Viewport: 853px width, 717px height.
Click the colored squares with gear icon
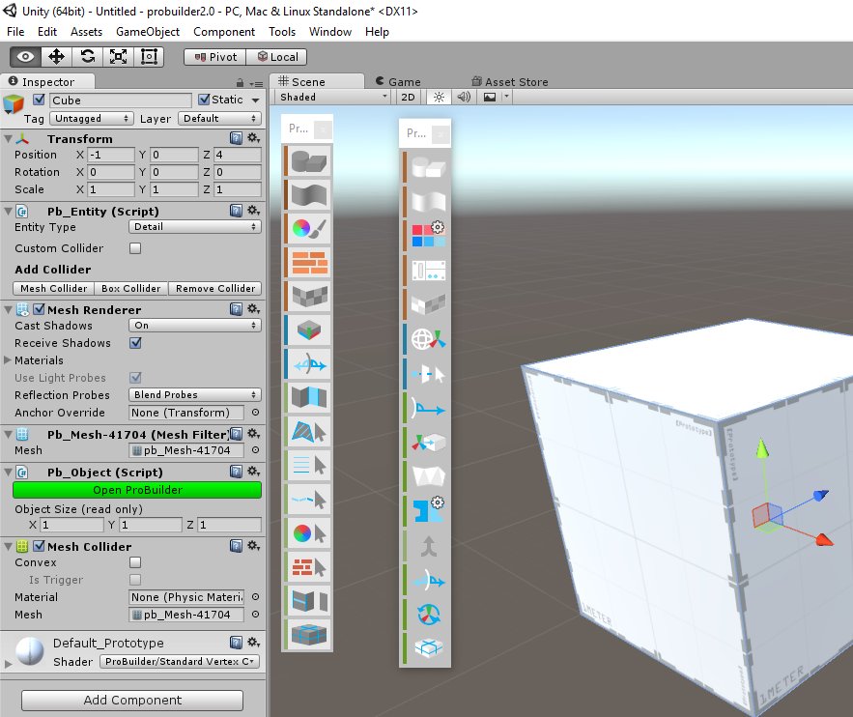click(428, 235)
